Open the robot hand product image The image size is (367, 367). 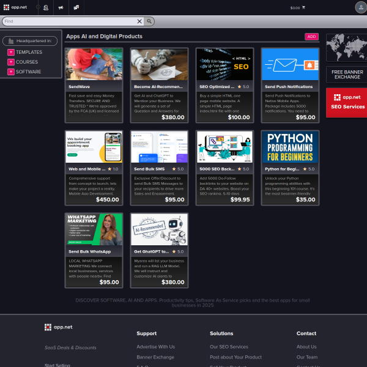(x=159, y=64)
